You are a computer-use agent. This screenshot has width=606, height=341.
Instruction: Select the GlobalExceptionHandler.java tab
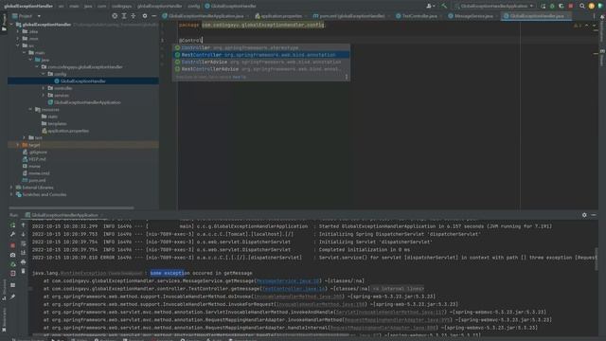[535, 16]
